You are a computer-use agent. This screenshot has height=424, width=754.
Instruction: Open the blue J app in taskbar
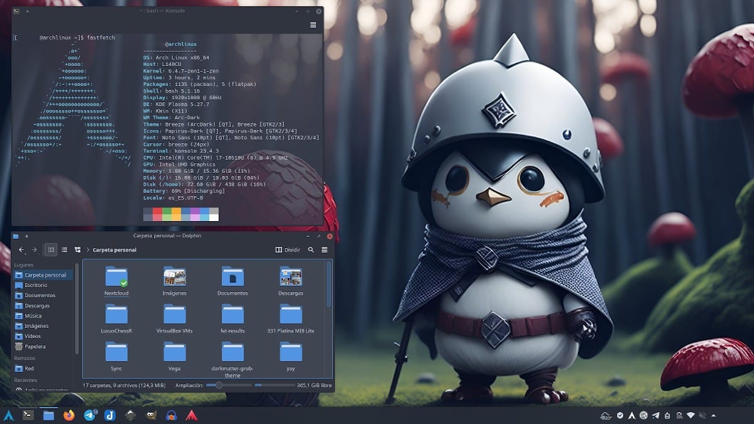[109, 415]
